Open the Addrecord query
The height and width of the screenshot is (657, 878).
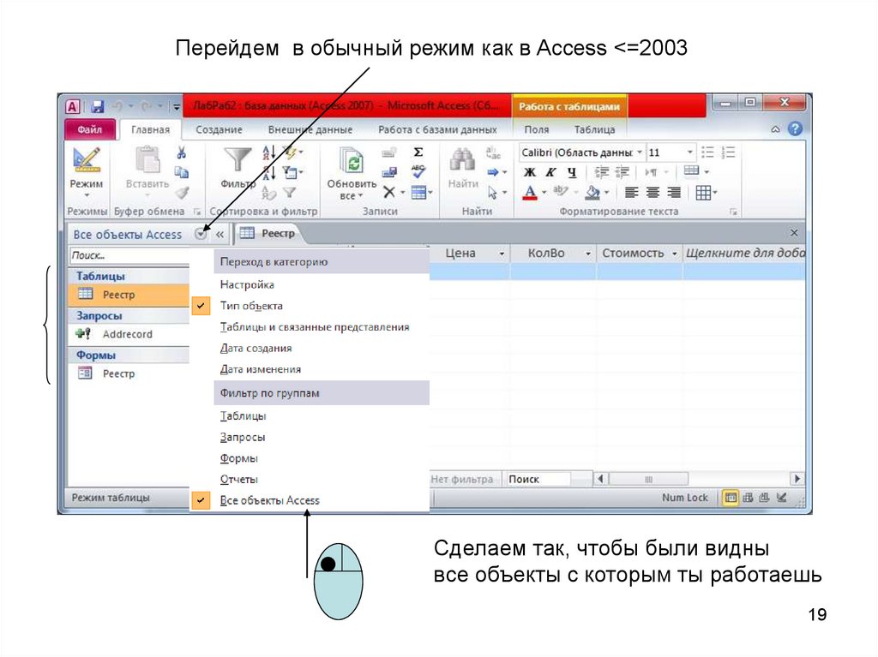127,334
